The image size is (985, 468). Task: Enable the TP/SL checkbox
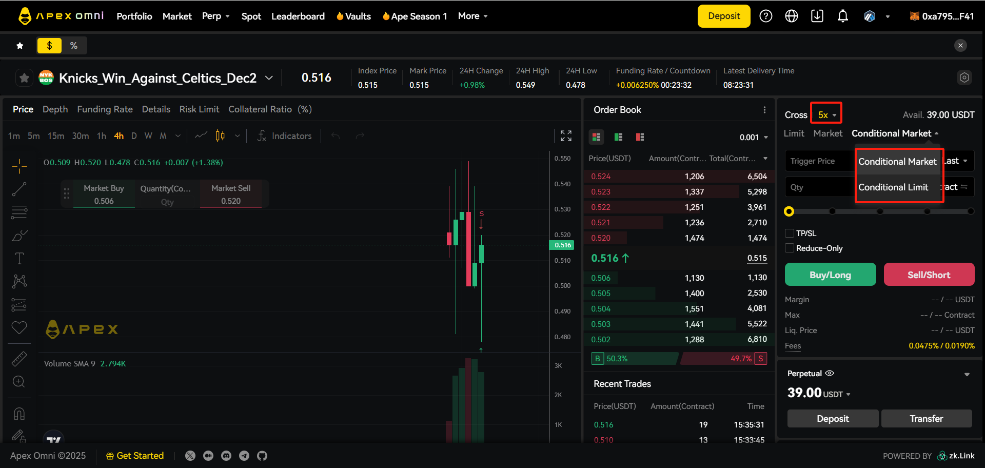point(790,233)
